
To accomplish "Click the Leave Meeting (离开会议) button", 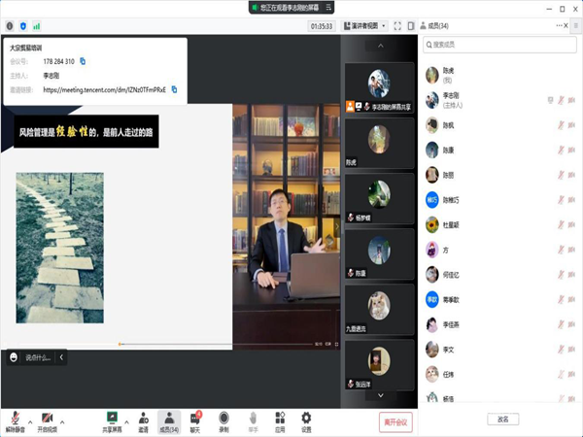I will [396, 421].
